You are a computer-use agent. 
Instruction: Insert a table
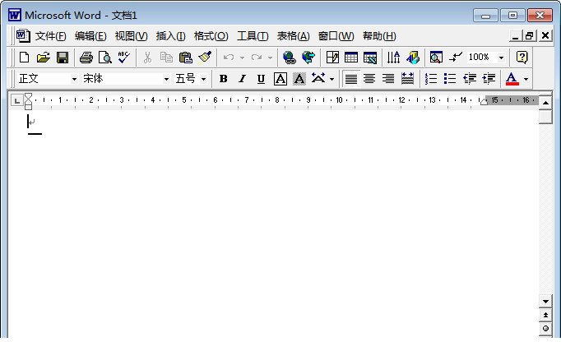(351, 58)
